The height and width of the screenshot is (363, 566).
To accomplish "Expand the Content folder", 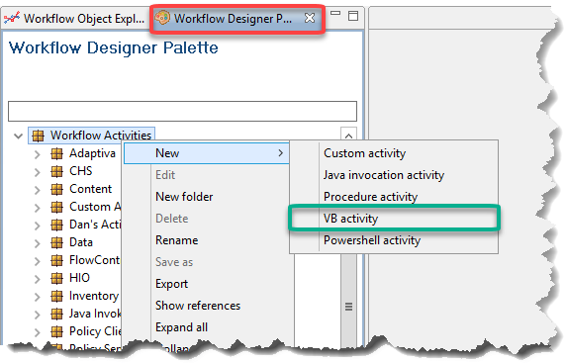I will pyautogui.click(x=37, y=190).
